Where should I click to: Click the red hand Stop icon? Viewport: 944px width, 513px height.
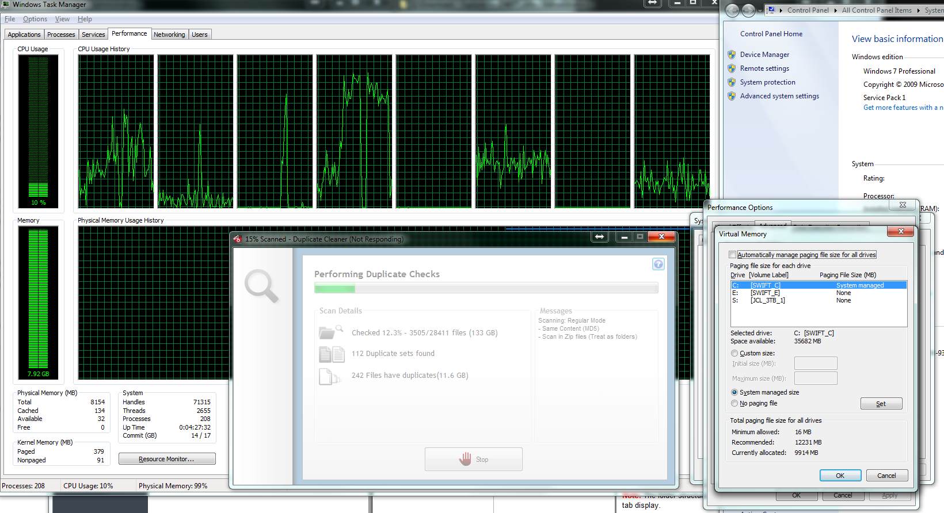pos(465,459)
